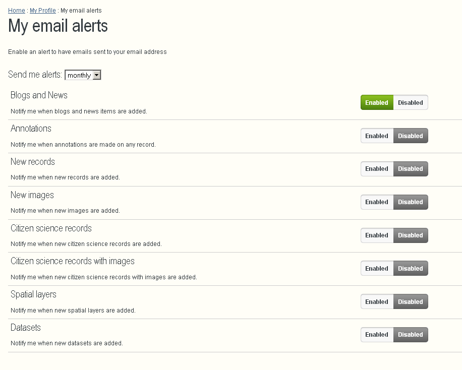Enable the Datasets alert
This screenshot has width=462, height=370.
(x=377, y=335)
